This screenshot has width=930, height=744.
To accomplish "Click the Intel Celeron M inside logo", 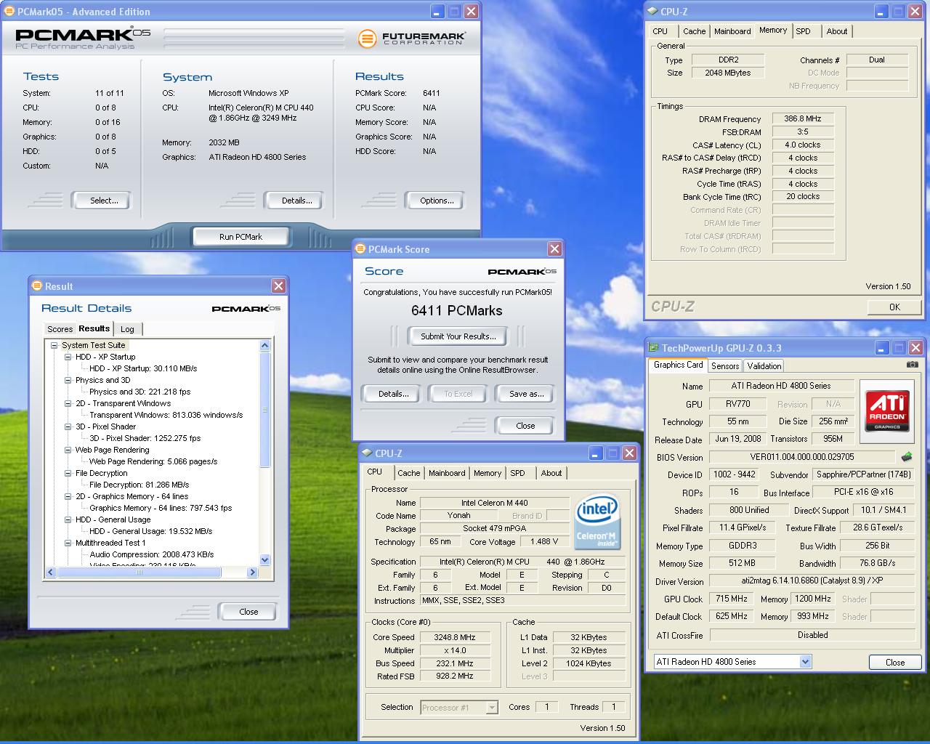I will (x=597, y=522).
